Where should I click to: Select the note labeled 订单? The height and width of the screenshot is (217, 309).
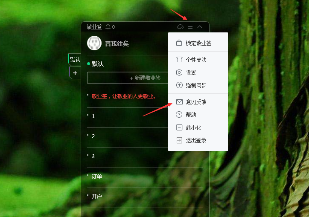pyautogui.click(x=97, y=176)
